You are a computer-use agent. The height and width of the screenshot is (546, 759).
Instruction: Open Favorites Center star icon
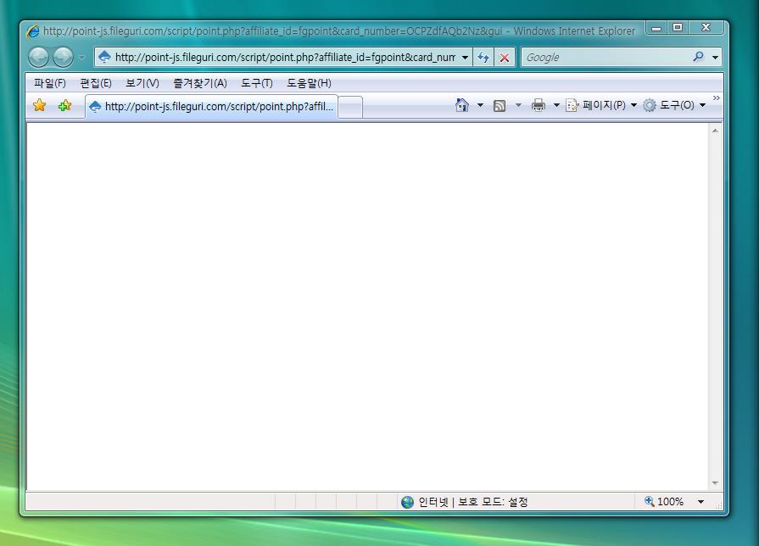click(40, 105)
